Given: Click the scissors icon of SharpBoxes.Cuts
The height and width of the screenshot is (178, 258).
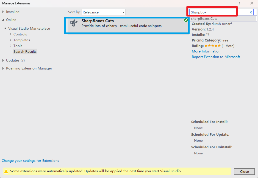Looking at the screenshot, I should point(74,23).
